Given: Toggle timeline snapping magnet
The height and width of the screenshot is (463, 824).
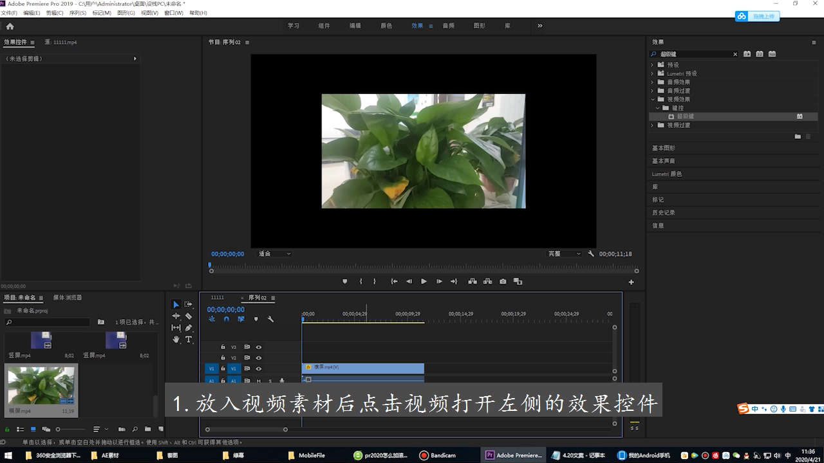Looking at the screenshot, I should pos(227,319).
